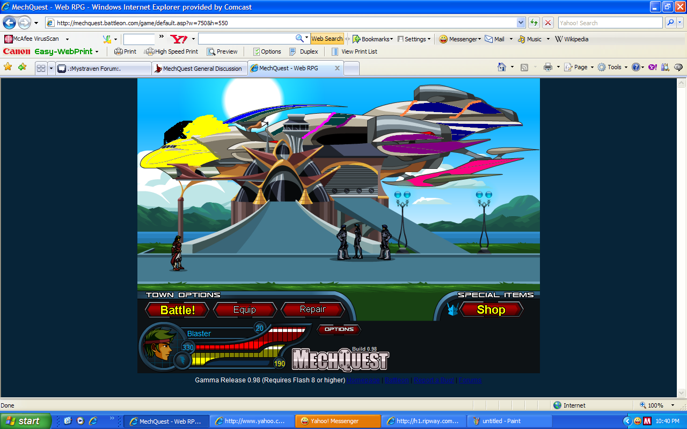Switch to Yahoo! Messenger taskbar button
The width and height of the screenshot is (687, 429).
coord(338,421)
